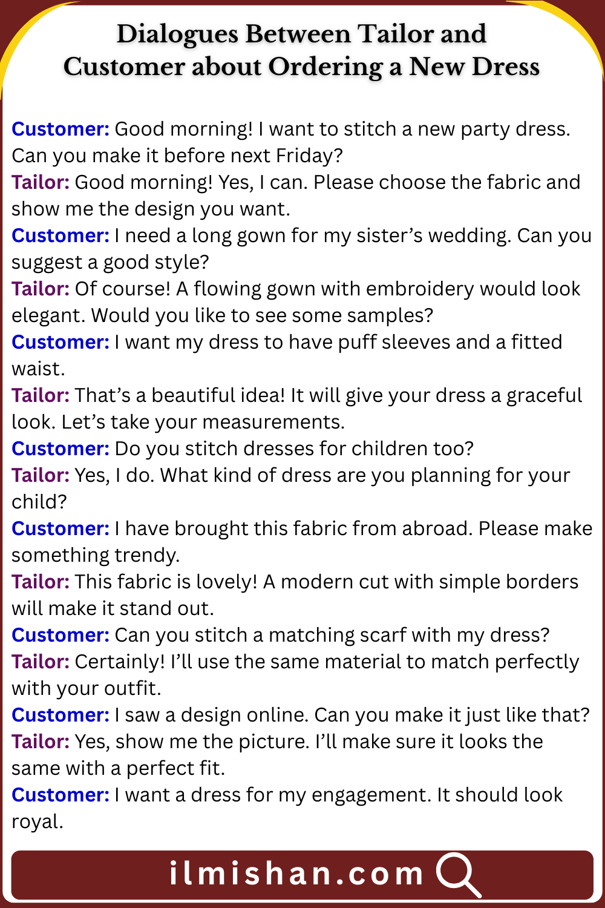This screenshot has height=908, width=605.
Task: Click the line about fabric from abroad
Action: [353, 528]
